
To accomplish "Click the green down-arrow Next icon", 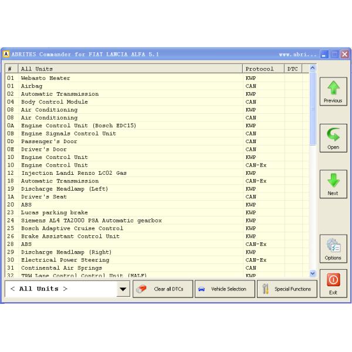I will coord(333,181).
